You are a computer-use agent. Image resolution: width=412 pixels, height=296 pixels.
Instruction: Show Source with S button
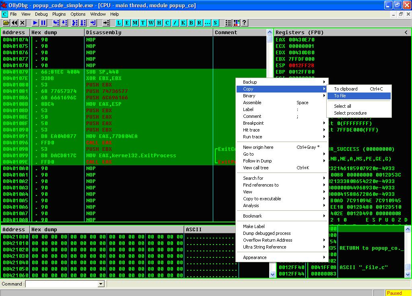215,23
